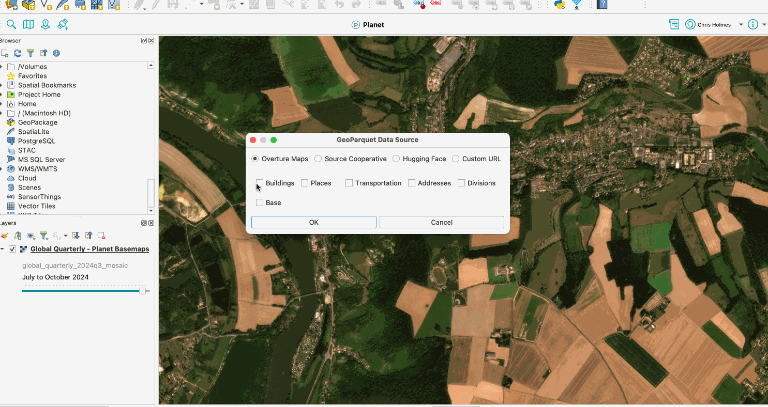Select GeoPackage in the Browser tree
The height and width of the screenshot is (407, 768).
tap(38, 122)
